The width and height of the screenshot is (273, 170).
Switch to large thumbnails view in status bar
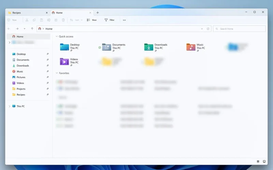264,161
